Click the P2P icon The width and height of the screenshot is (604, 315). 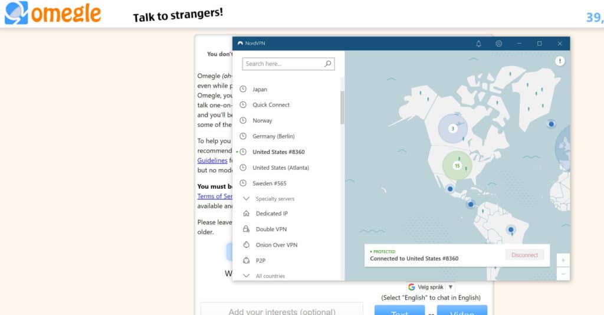click(x=246, y=261)
